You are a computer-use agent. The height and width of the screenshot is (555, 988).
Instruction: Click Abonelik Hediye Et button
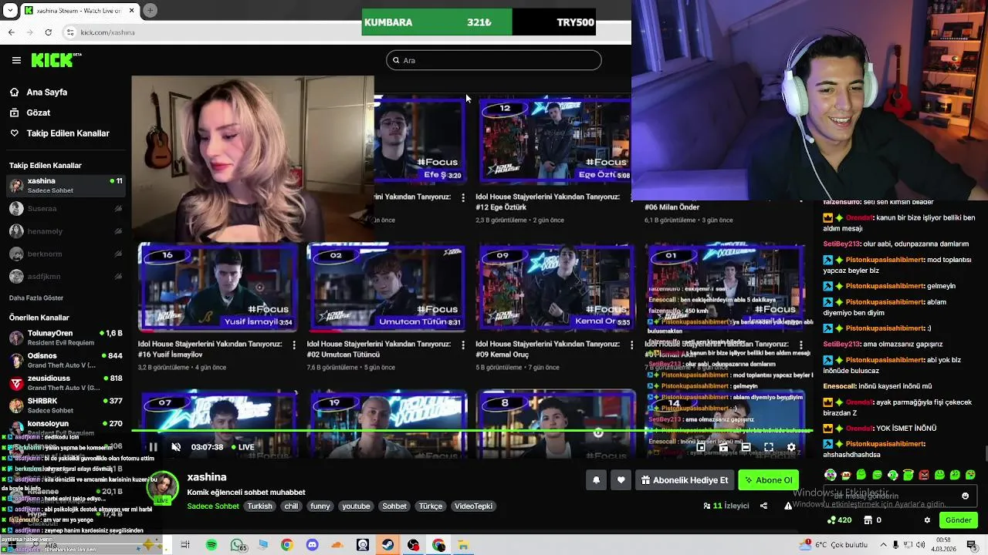coord(684,479)
